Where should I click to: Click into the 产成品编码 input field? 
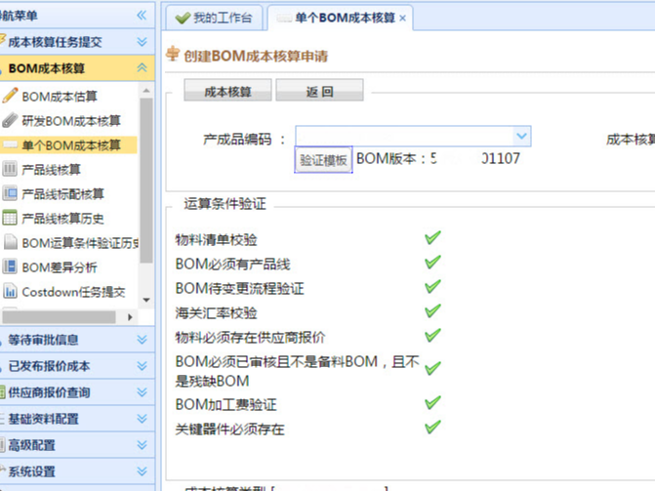[404, 137]
